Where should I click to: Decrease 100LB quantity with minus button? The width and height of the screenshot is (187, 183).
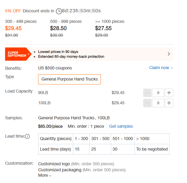click(147, 103)
